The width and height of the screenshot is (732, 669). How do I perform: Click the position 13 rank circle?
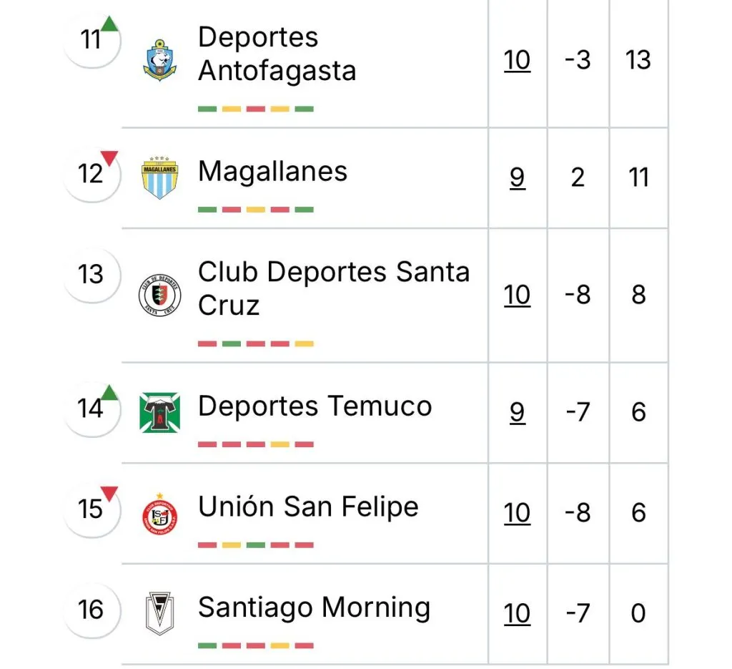[x=91, y=274]
